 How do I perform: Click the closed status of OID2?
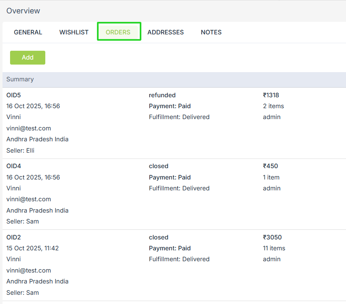pos(159,237)
